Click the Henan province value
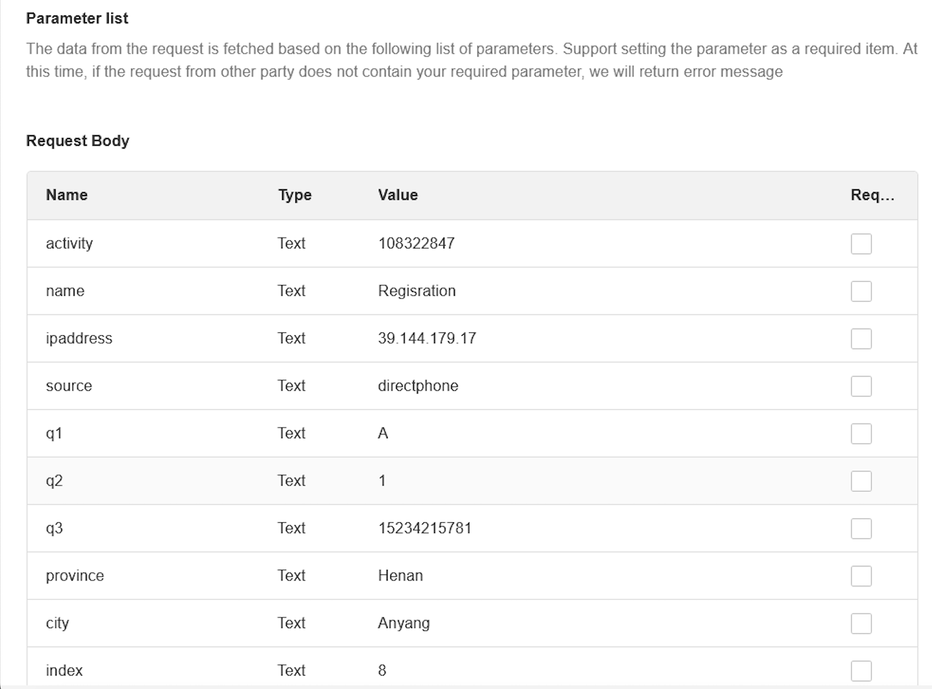This screenshot has height=689, width=932. click(x=400, y=575)
